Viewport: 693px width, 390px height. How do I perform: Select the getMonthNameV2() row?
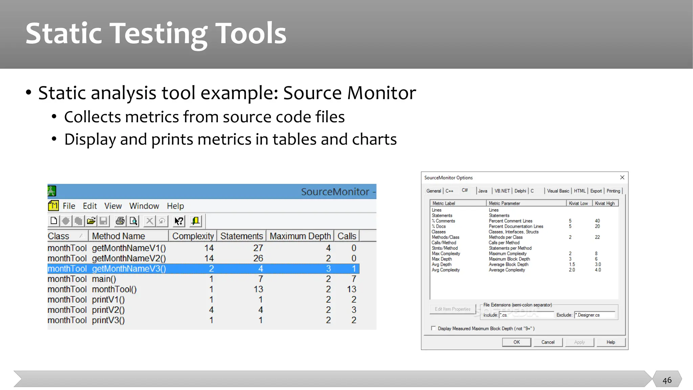[203, 258]
